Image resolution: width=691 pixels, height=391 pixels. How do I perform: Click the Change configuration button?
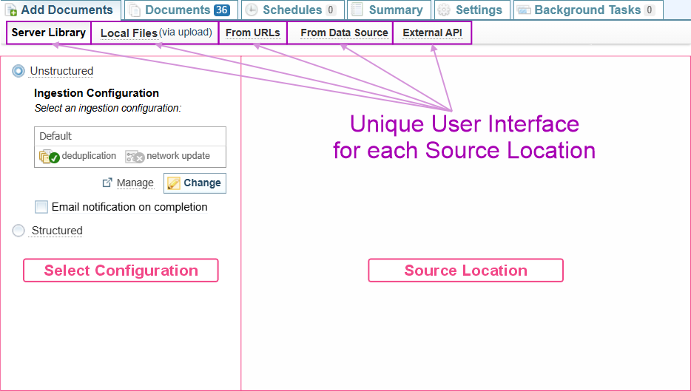(195, 183)
